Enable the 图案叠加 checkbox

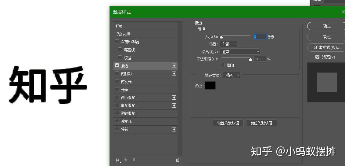(117, 113)
